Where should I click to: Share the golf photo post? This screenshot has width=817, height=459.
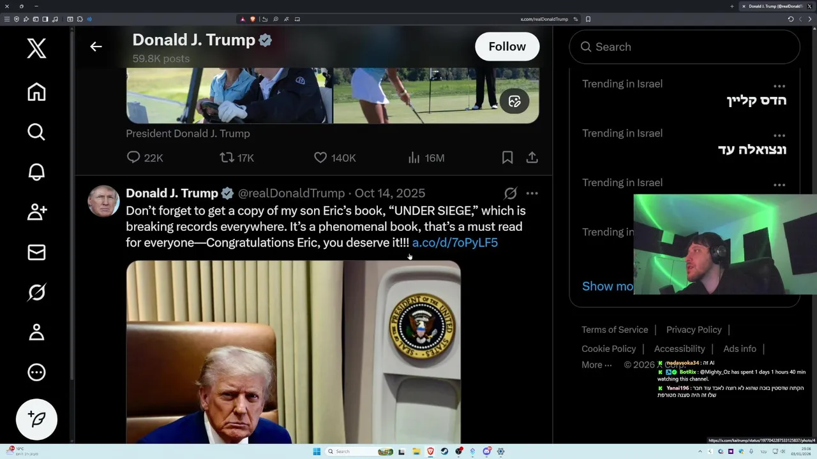click(532, 157)
